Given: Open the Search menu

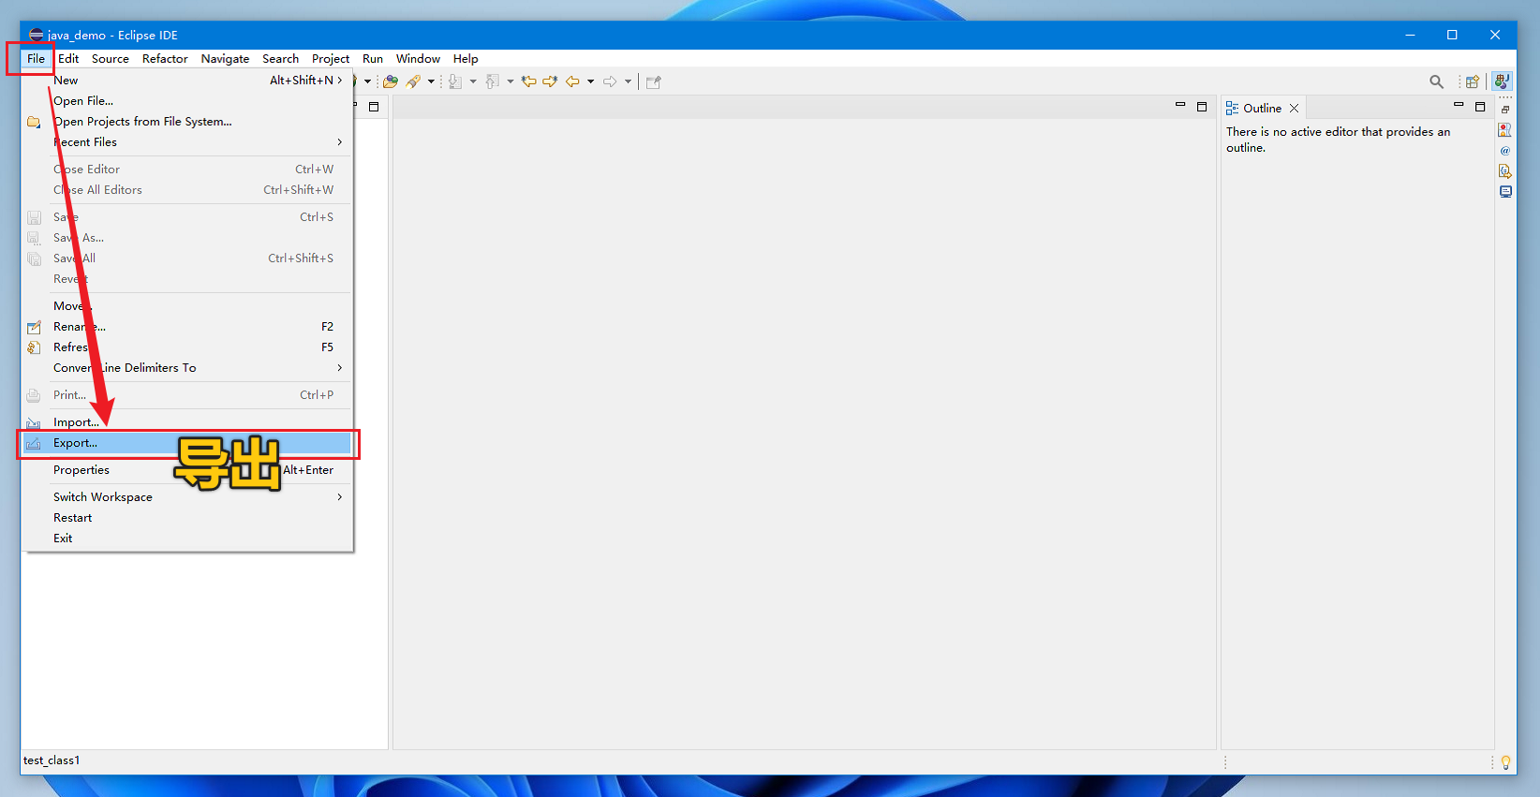Looking at the screenshot, I should tap(280, 58).
